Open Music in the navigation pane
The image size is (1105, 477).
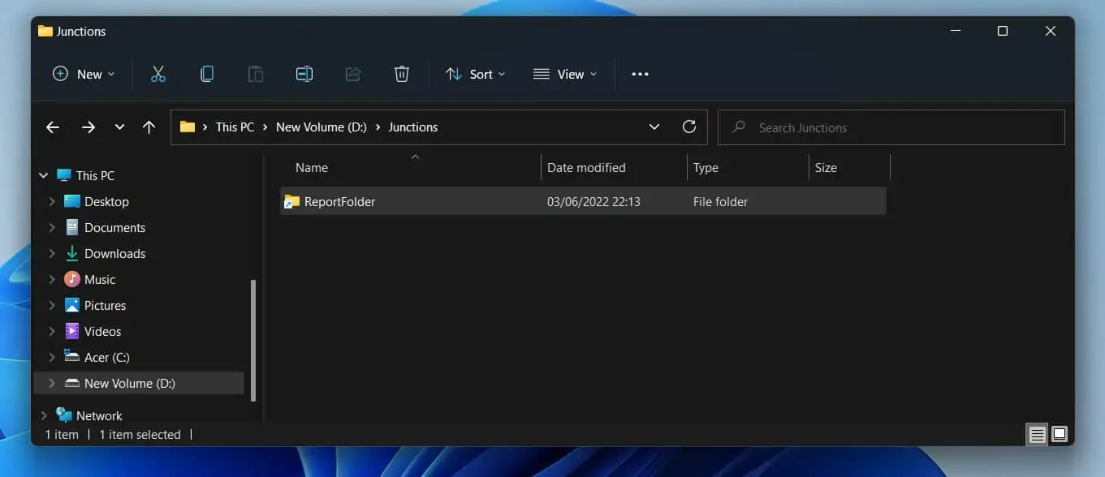[100, 279]
